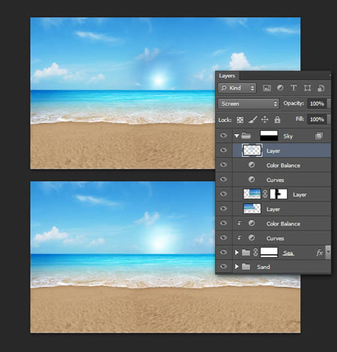
Task: Expand the Sea group triangle
Action: coord(237,252)
